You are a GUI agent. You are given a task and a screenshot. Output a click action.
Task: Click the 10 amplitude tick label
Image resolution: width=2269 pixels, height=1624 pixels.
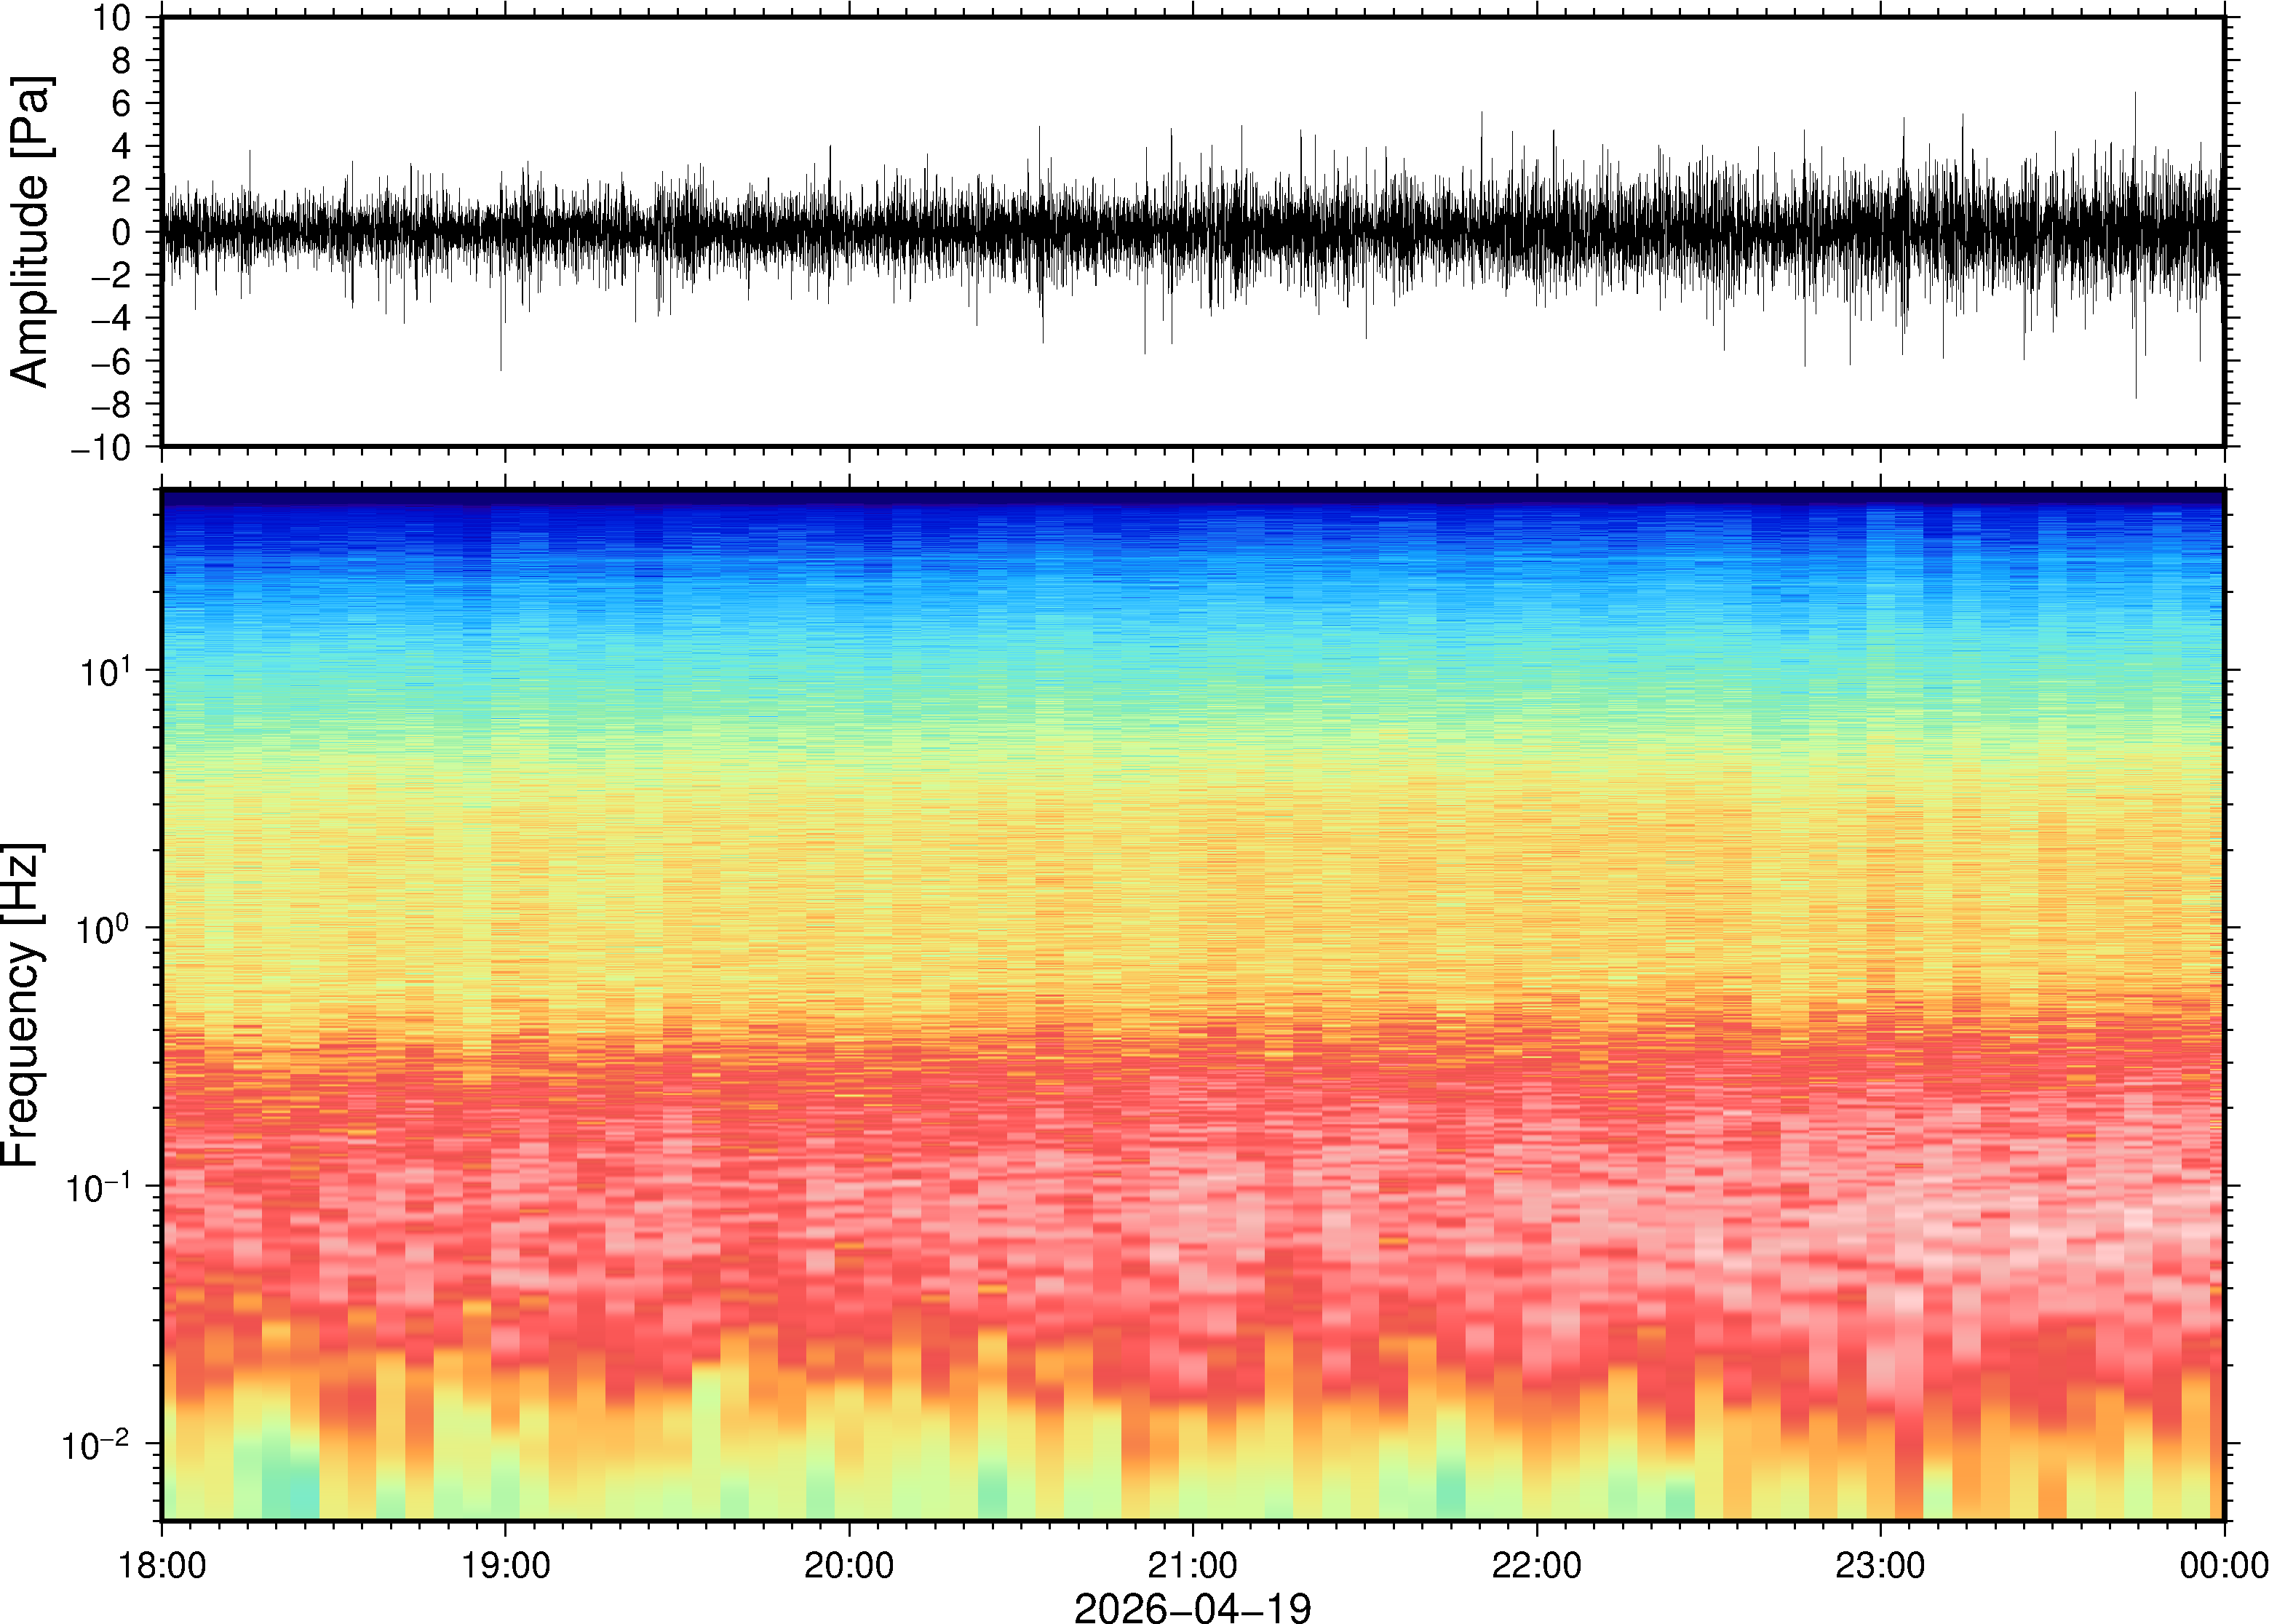[x=113, y=18]
